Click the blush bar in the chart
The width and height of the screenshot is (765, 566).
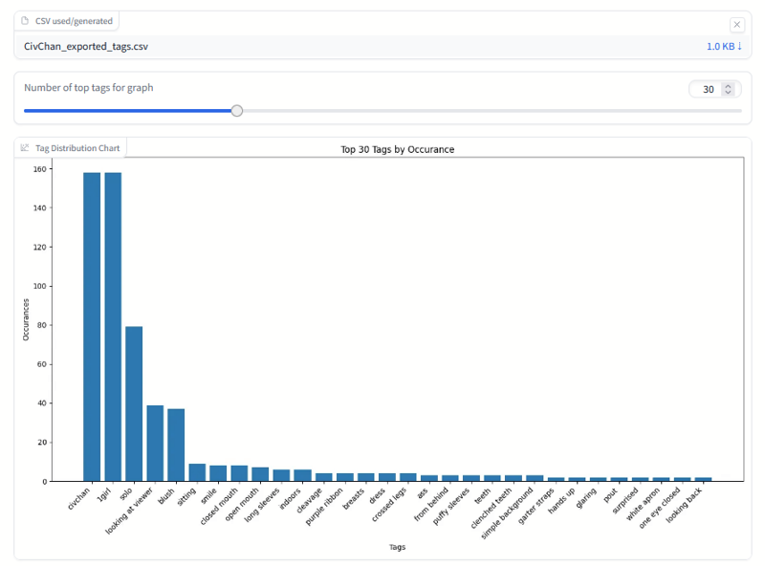pyautogui.click(x=176, y=445)
